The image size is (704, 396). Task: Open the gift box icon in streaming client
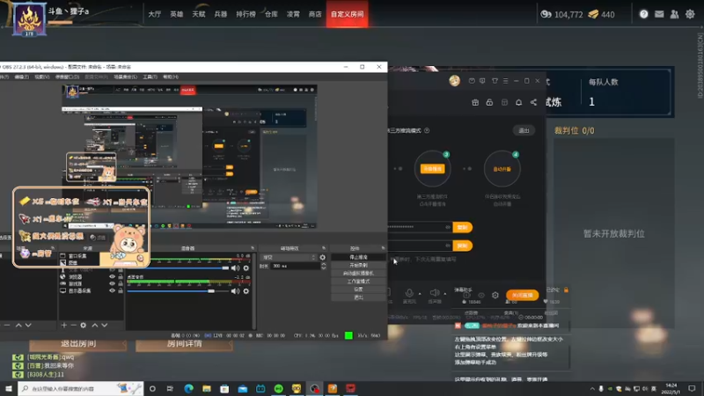click(475, 102)
